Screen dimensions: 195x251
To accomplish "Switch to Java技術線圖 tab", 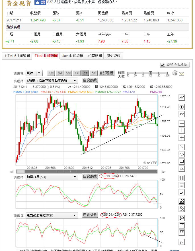I will (73, 56).
